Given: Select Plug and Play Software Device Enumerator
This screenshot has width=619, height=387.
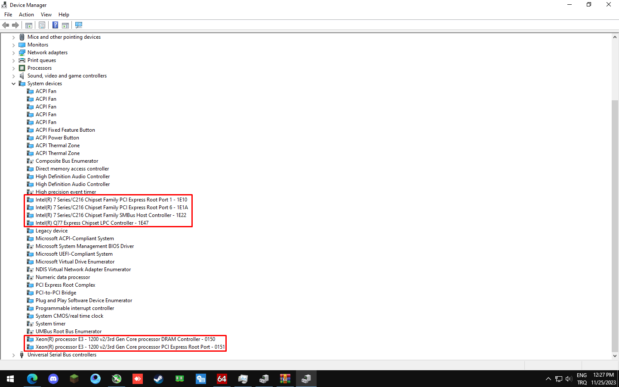Looking at the screenshot, I should tap(84, 300).
